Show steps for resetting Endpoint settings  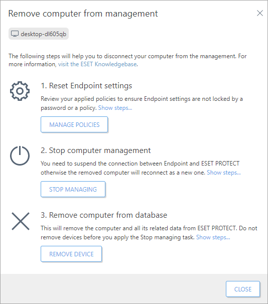click(x=115, y=108)
